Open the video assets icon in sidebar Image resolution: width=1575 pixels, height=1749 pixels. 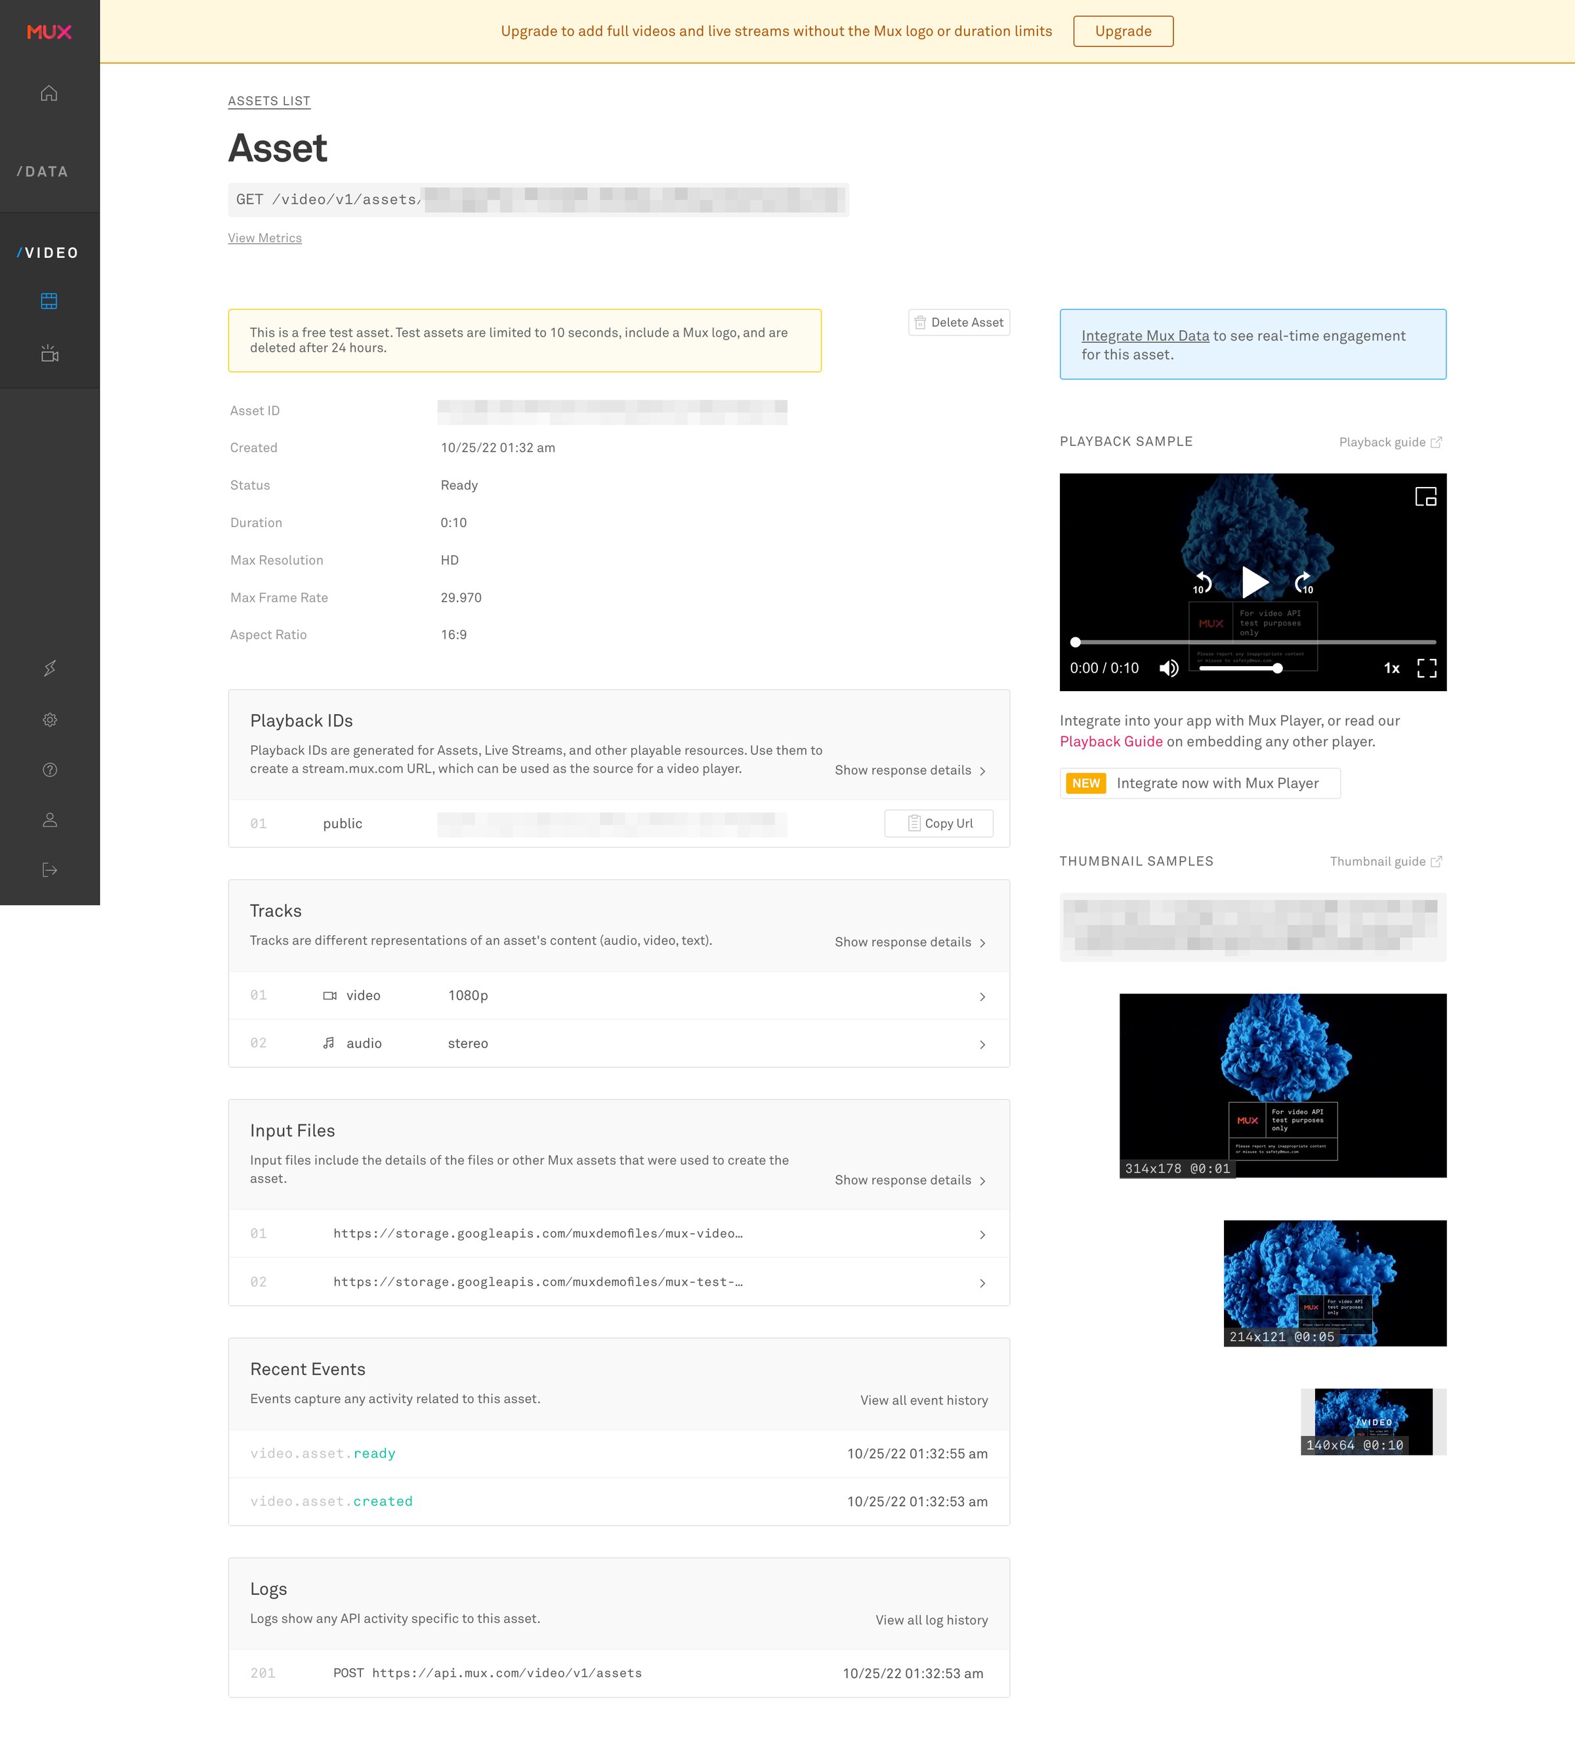(49, 301)
